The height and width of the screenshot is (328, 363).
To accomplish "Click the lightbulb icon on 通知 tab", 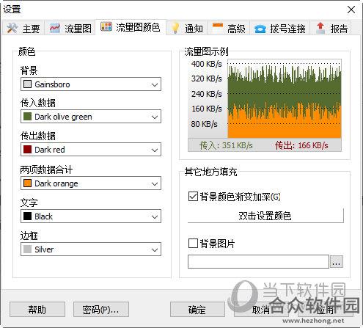I will (175, 28).
